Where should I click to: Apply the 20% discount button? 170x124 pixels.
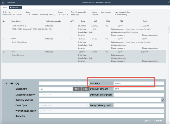point(85,89)
